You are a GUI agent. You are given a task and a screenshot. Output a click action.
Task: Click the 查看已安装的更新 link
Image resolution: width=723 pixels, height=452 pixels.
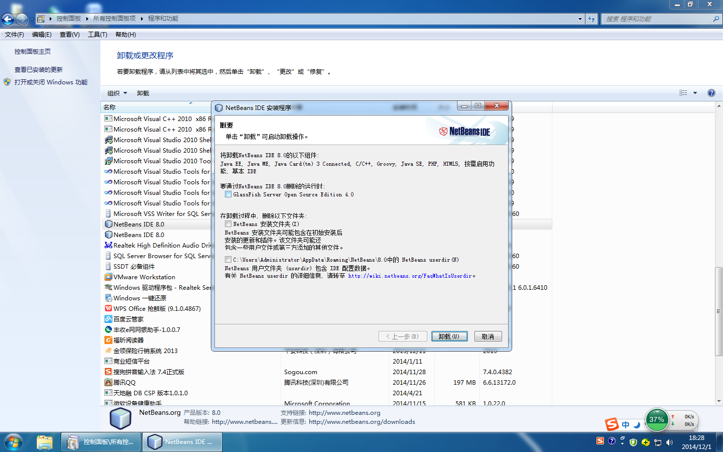click(39, 70)
